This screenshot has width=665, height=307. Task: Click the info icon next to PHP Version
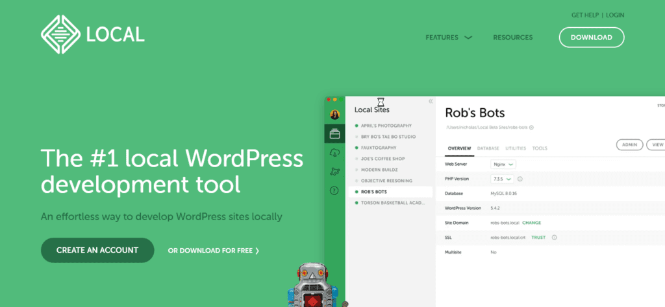tap(520, 179)
